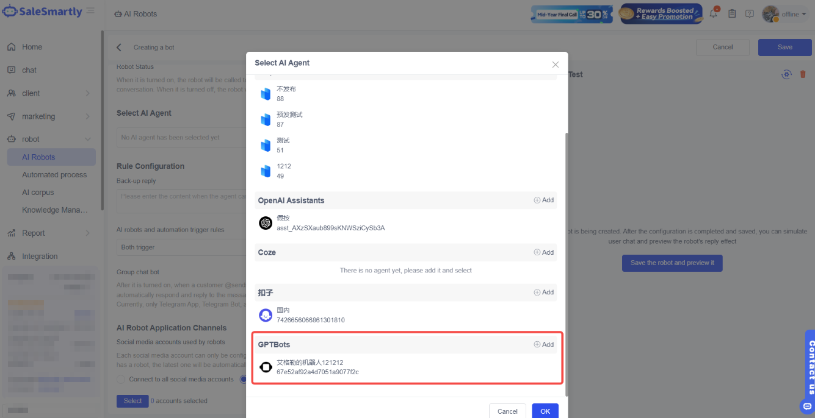Confirm agent selection with OK
815x418 pixels.
(x=545, y=411)
